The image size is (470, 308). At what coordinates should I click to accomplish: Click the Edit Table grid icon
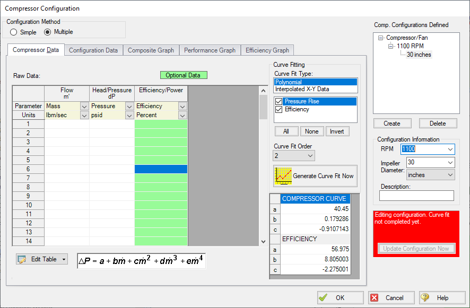click(x=22, y=259)
